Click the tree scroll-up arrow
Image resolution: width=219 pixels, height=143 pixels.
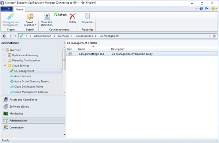pos(64,48)
